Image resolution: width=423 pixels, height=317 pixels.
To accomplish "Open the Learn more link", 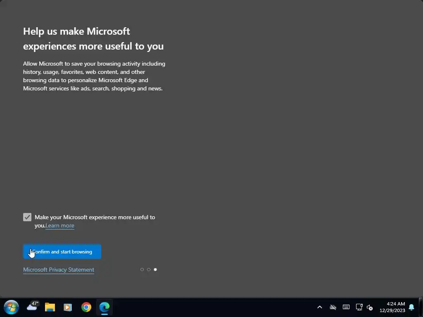I will pos(60,226).
